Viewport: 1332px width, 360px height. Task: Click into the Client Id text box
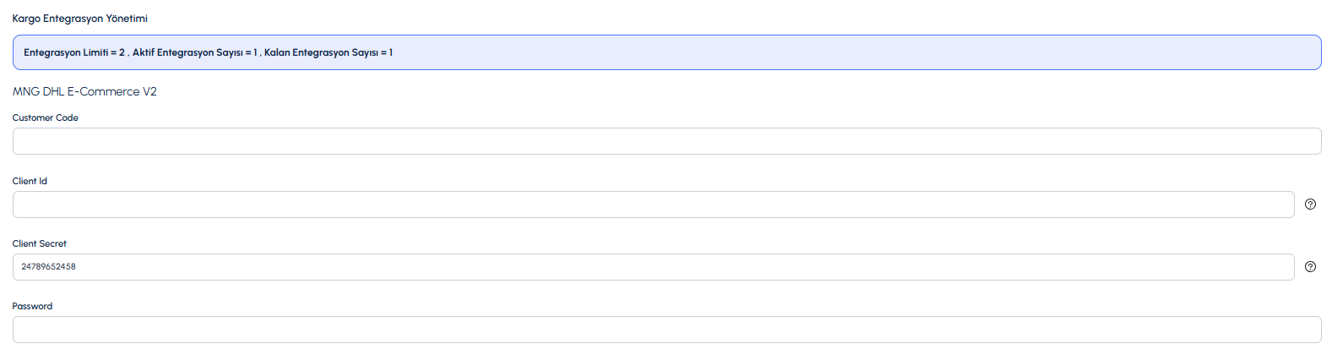coord(653,205)
